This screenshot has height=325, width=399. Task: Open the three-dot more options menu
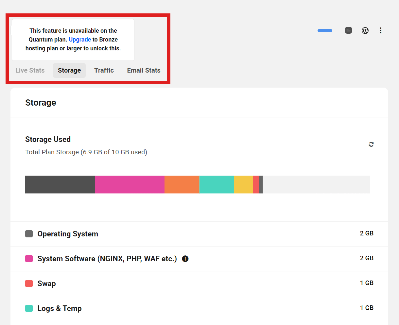(x=381, y=30)
